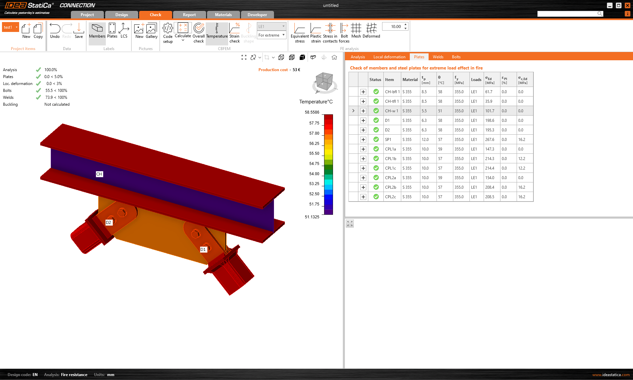Open the load effects LE1 dropdown

point(271,26)
